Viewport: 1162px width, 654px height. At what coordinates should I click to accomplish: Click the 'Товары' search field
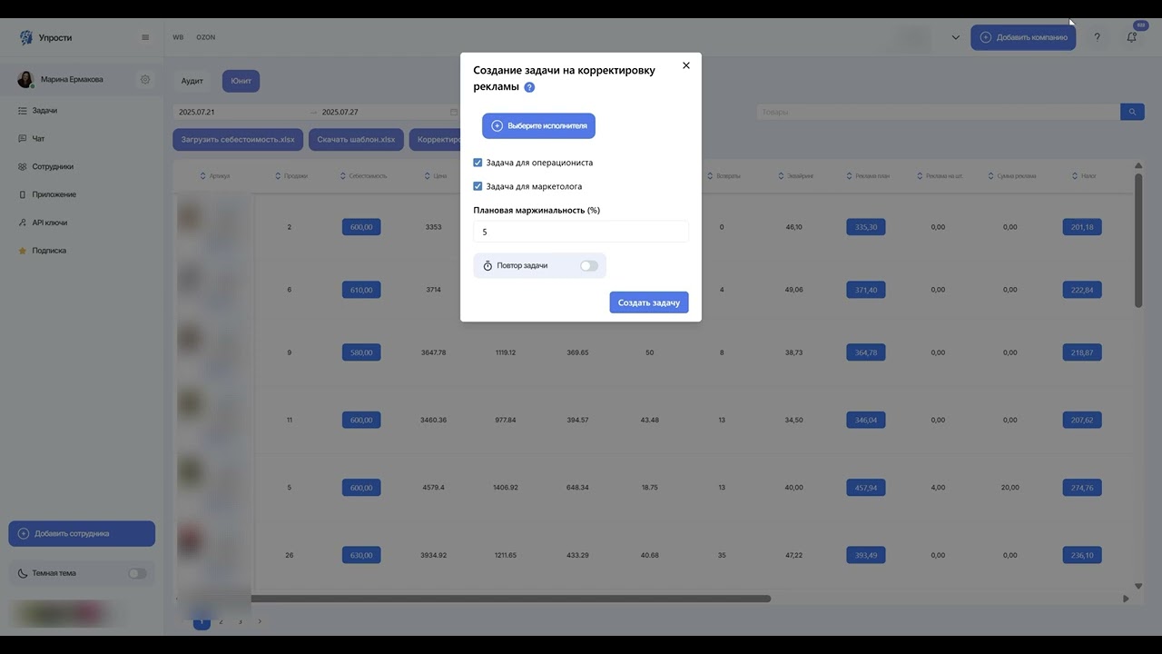tap(938, 112)
